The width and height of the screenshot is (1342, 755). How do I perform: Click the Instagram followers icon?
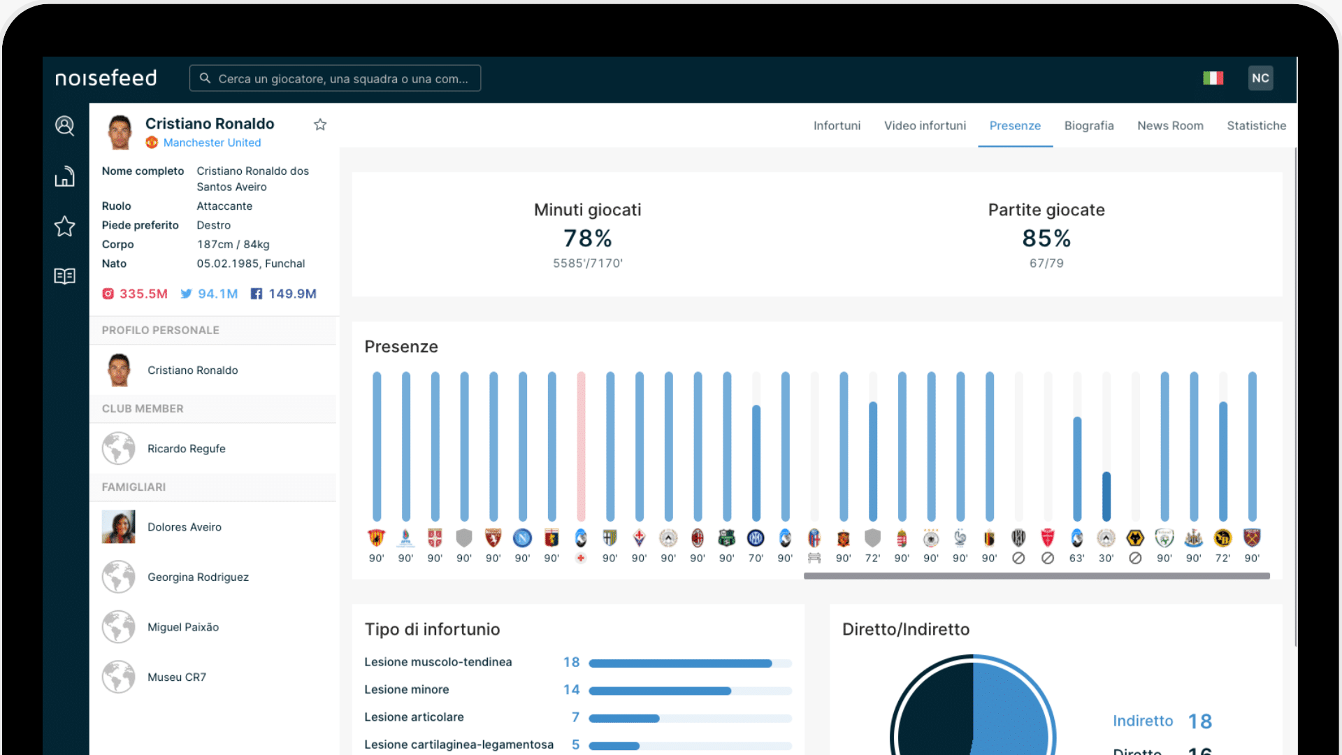tap(108, 294)
